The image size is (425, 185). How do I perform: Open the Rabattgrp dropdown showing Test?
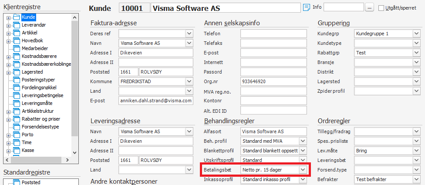coord(416,53)
